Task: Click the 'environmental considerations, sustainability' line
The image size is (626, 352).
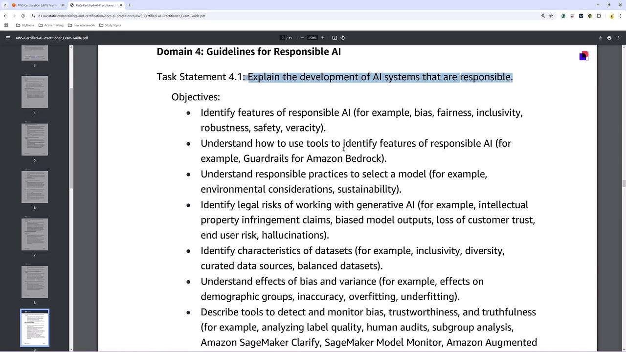Action: point(301,189)
